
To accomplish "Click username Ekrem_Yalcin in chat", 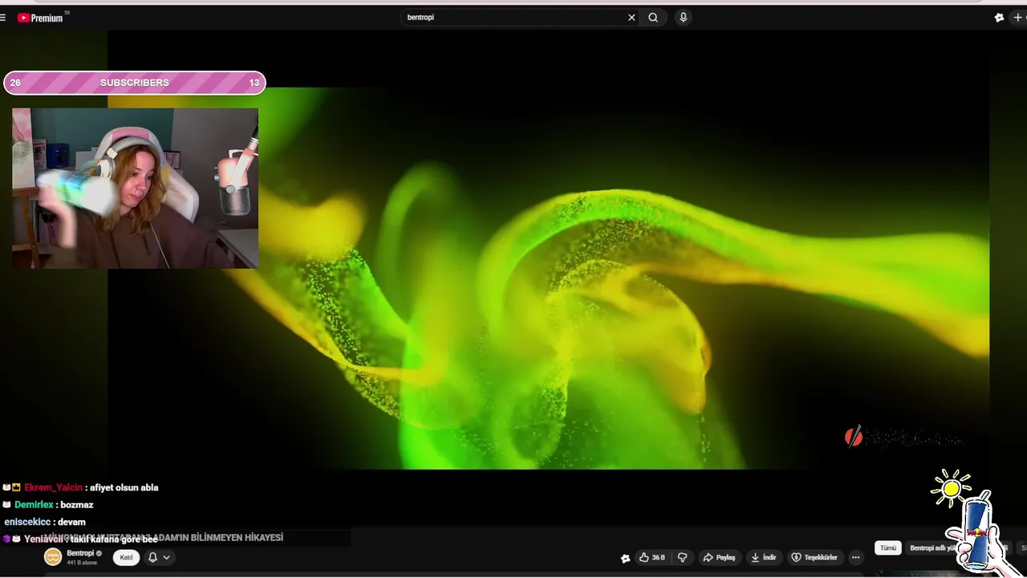I will click(53, 487).
